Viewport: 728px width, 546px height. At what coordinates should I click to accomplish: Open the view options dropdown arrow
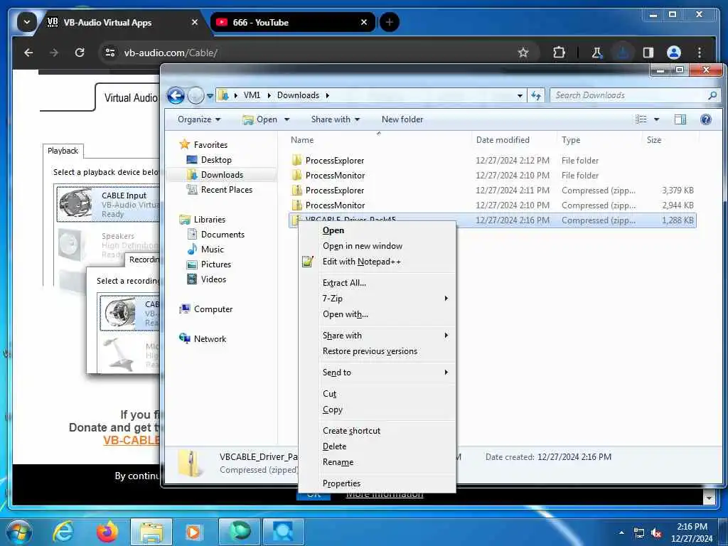(656, 119)
